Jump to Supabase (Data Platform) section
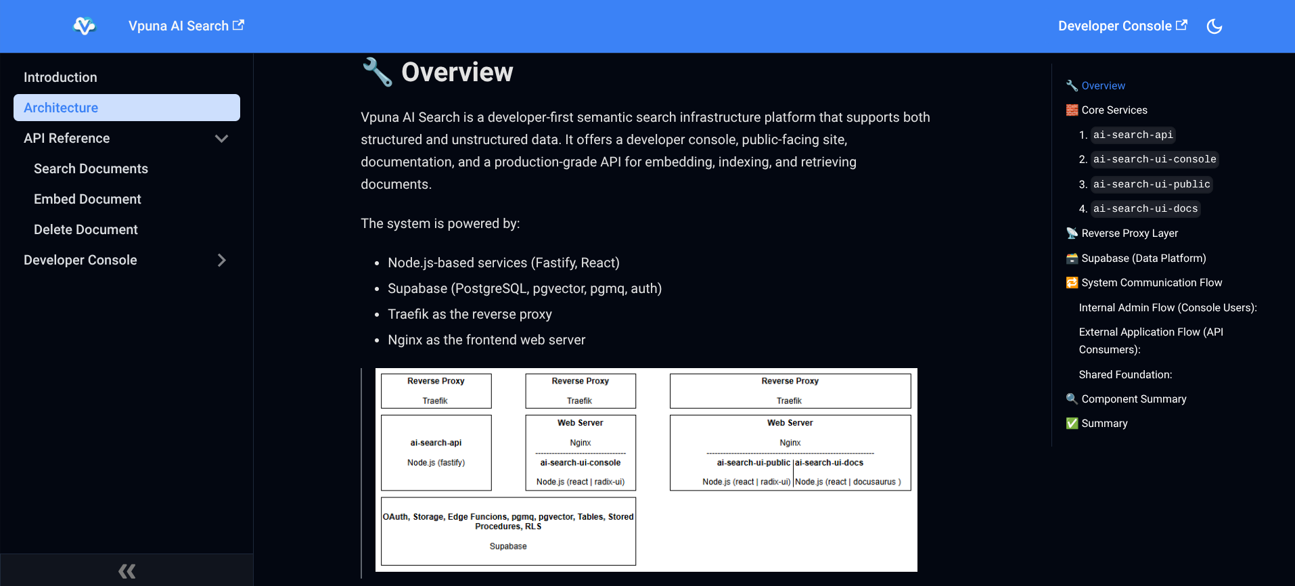1295x586 pixels. [x=1136, y=258]
